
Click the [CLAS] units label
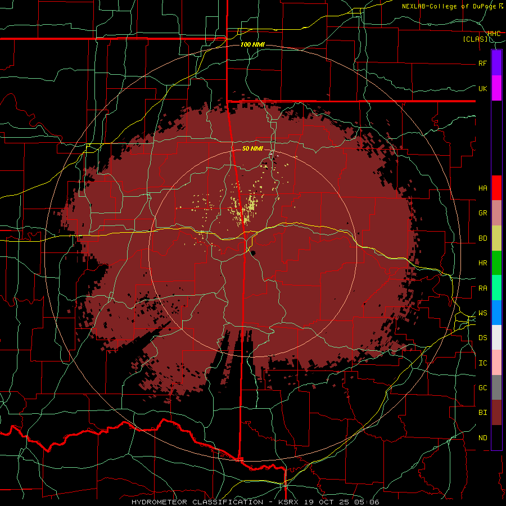[x=475, y=39]
